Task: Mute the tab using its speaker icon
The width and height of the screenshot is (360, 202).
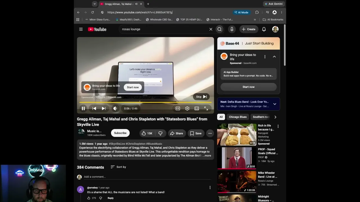Action: (136, 4)
